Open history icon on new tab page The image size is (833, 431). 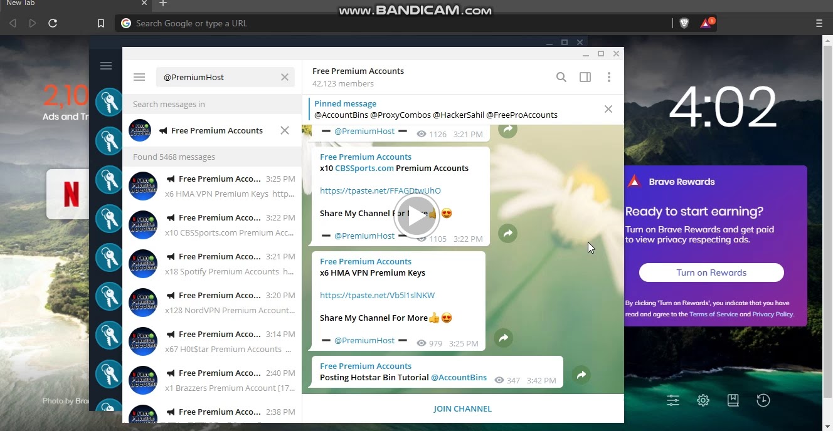pos(763,400)
